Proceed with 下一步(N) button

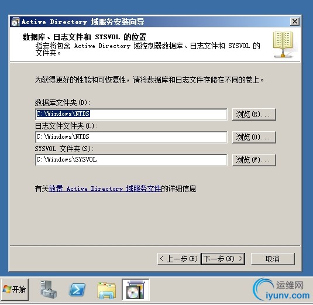pyautogui.click(x=223, y=259)
